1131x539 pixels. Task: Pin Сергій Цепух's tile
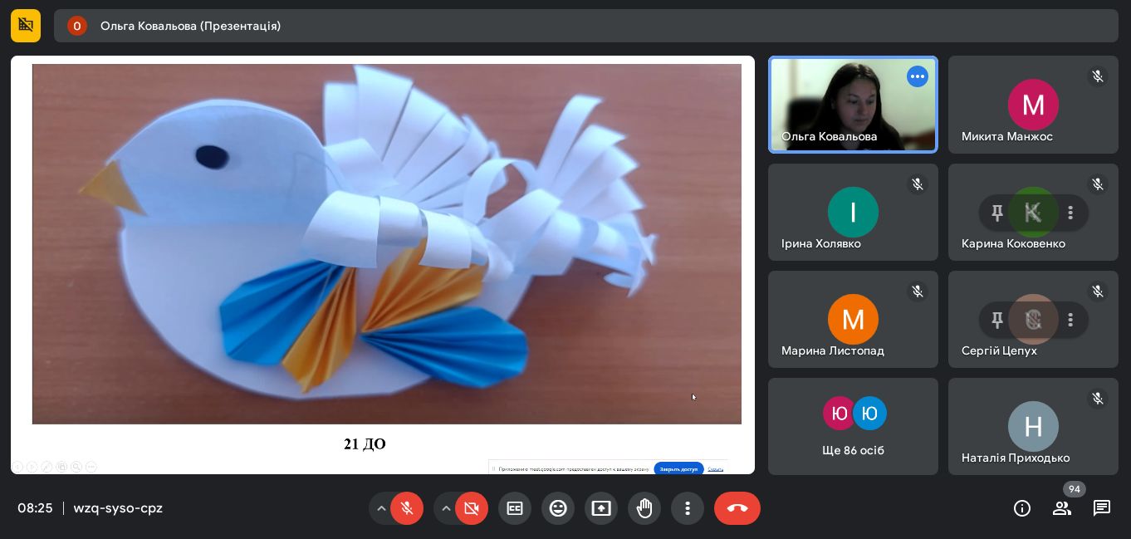point(997,320)
